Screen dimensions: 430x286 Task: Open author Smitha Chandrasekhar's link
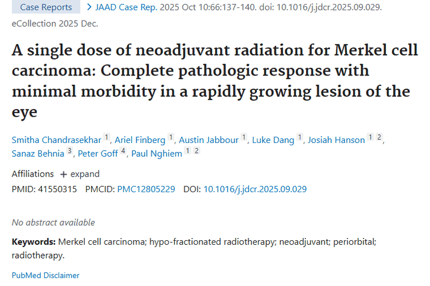click(x=56, y=140)
